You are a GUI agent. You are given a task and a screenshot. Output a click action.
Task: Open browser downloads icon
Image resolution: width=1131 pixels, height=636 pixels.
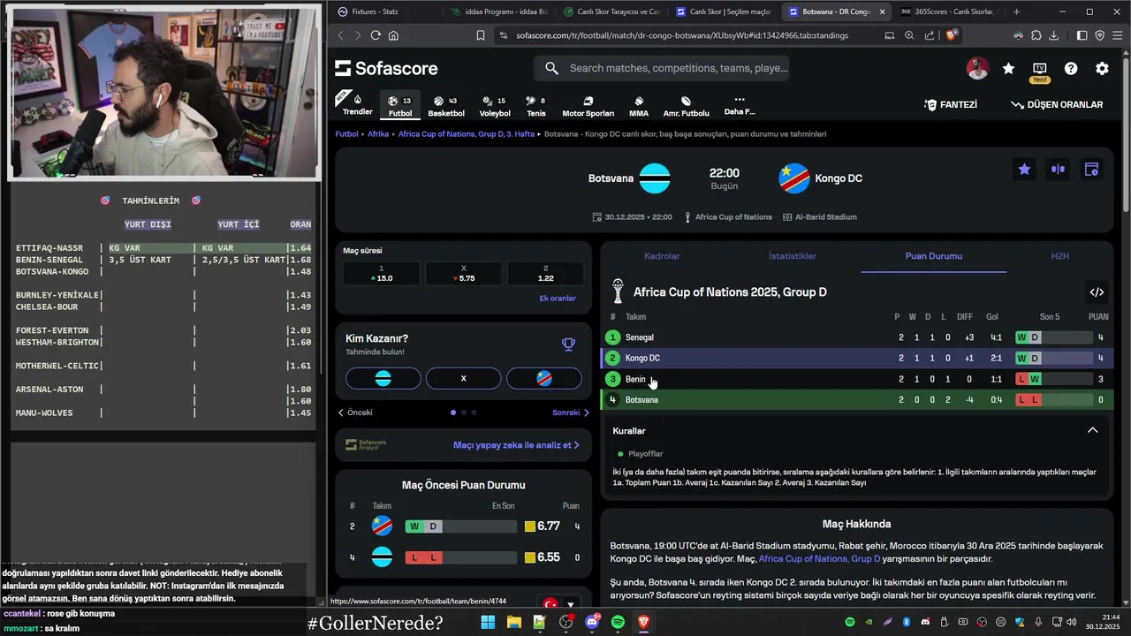(1053, 35)
